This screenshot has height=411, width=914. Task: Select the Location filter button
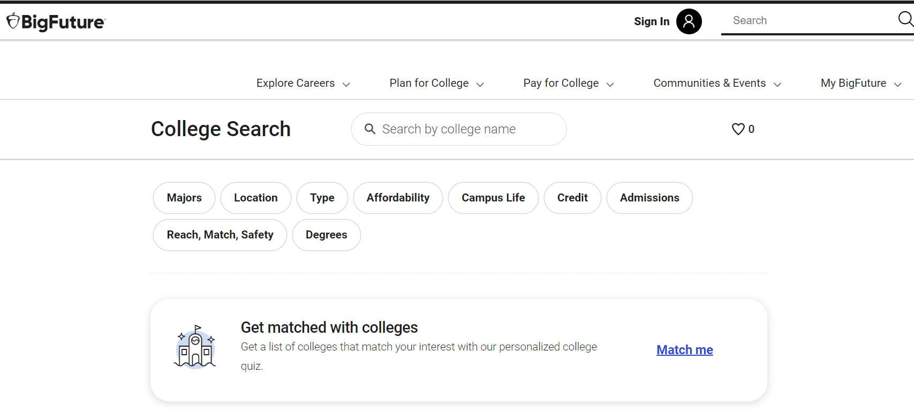(255, 198)
